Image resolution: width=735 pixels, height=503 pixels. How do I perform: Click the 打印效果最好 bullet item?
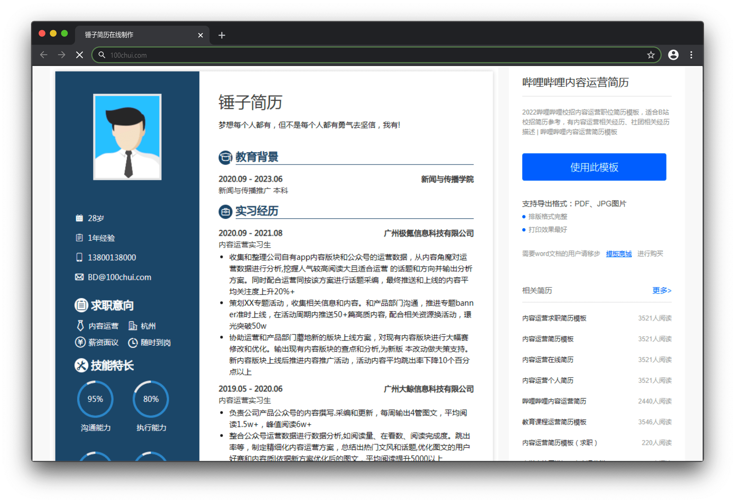[547, 229]
